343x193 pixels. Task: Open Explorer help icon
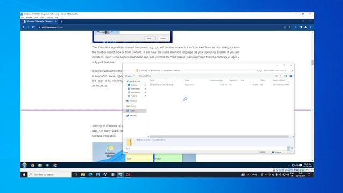(x=291, y=76)
